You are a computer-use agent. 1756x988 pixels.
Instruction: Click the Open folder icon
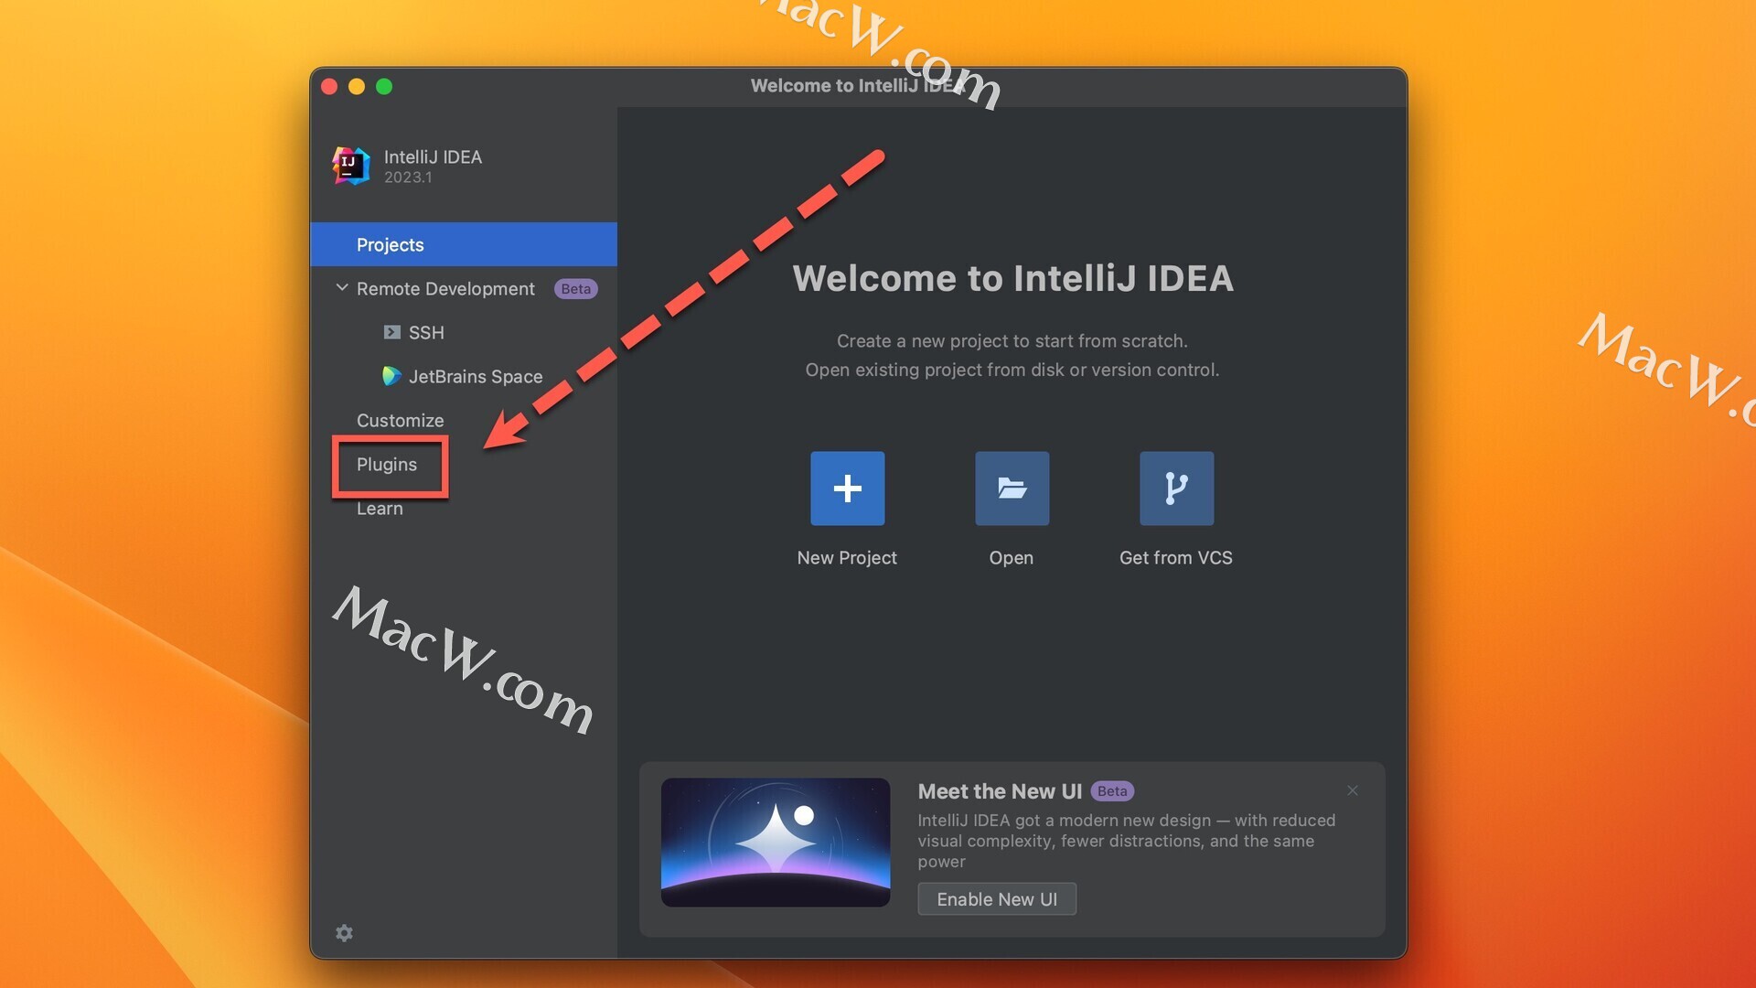pyautogui.click(x=1012, y=488)
